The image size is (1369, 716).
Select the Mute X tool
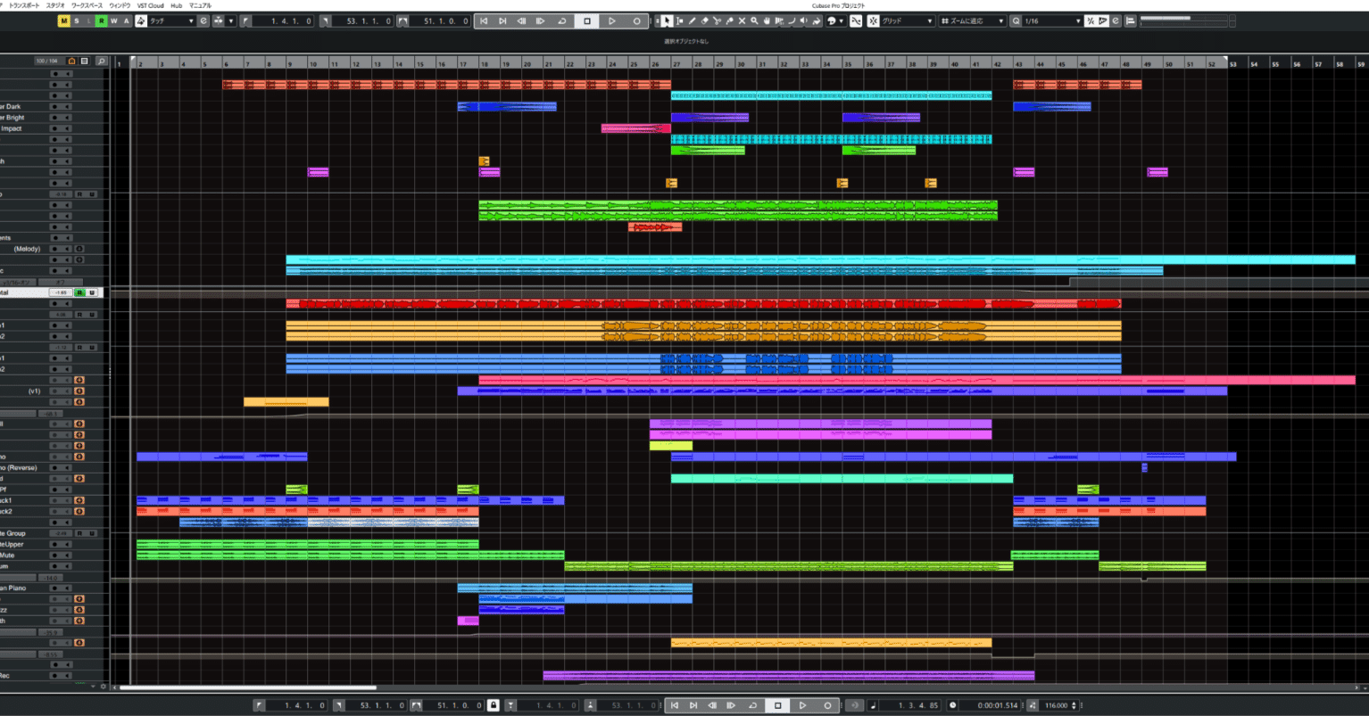742,21
